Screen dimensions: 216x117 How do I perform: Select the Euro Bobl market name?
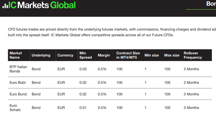pos(18,82)
